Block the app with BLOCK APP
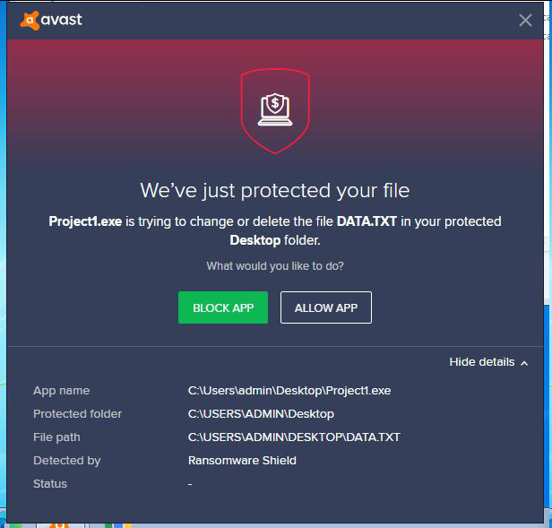552x528 pixels. point(223,307)
